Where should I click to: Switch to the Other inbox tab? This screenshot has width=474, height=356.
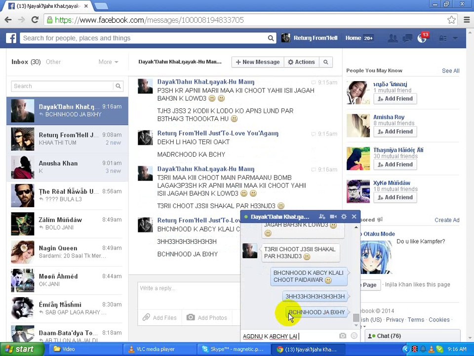pos(53,62)
